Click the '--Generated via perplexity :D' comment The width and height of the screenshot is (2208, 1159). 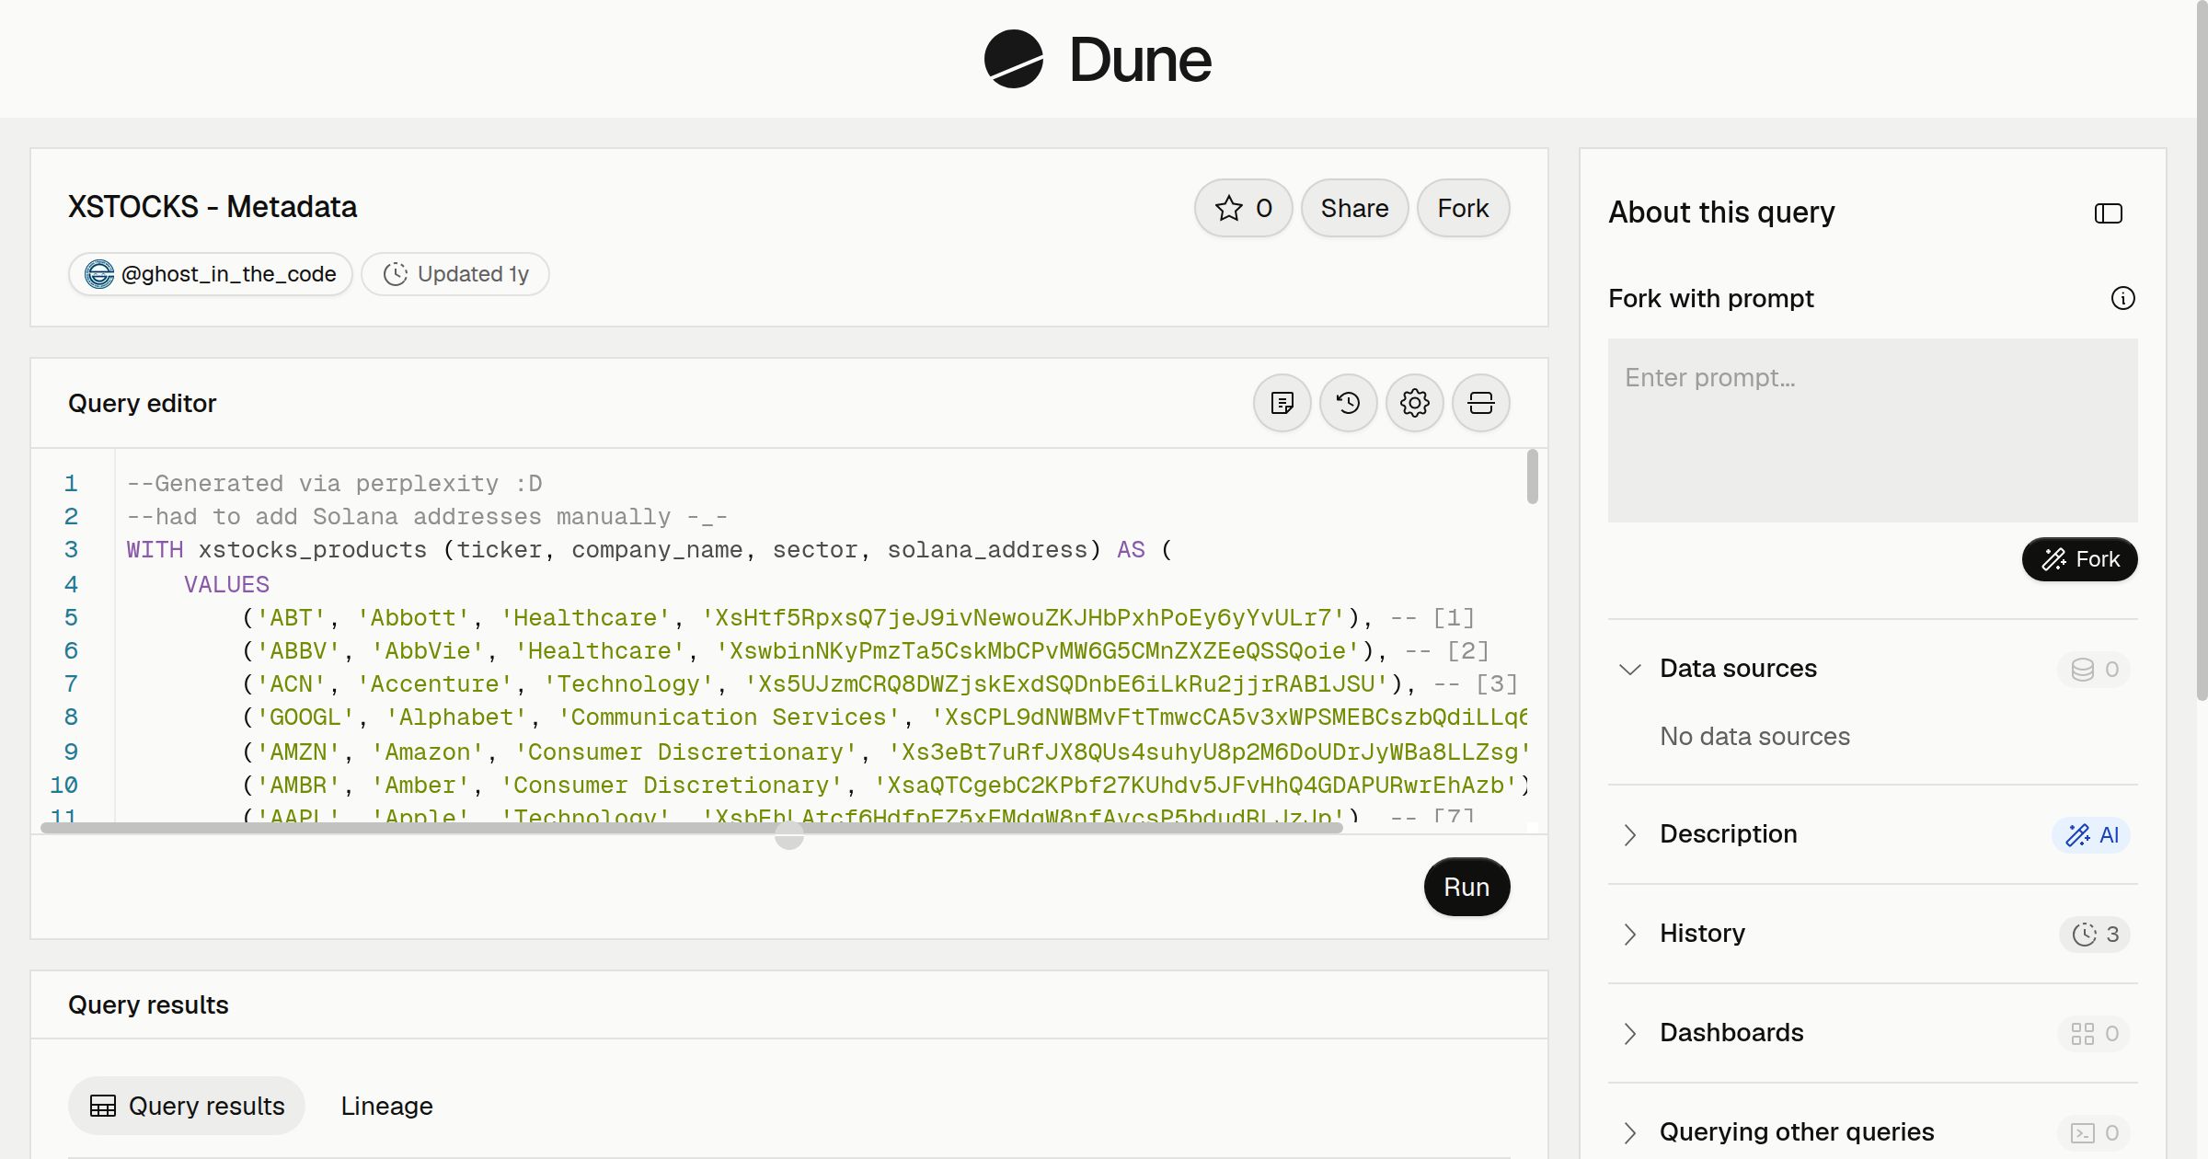(x=335, y=483)
